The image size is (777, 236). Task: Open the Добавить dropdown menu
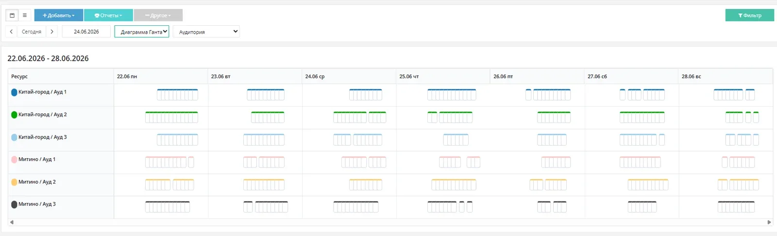(59, 16)
